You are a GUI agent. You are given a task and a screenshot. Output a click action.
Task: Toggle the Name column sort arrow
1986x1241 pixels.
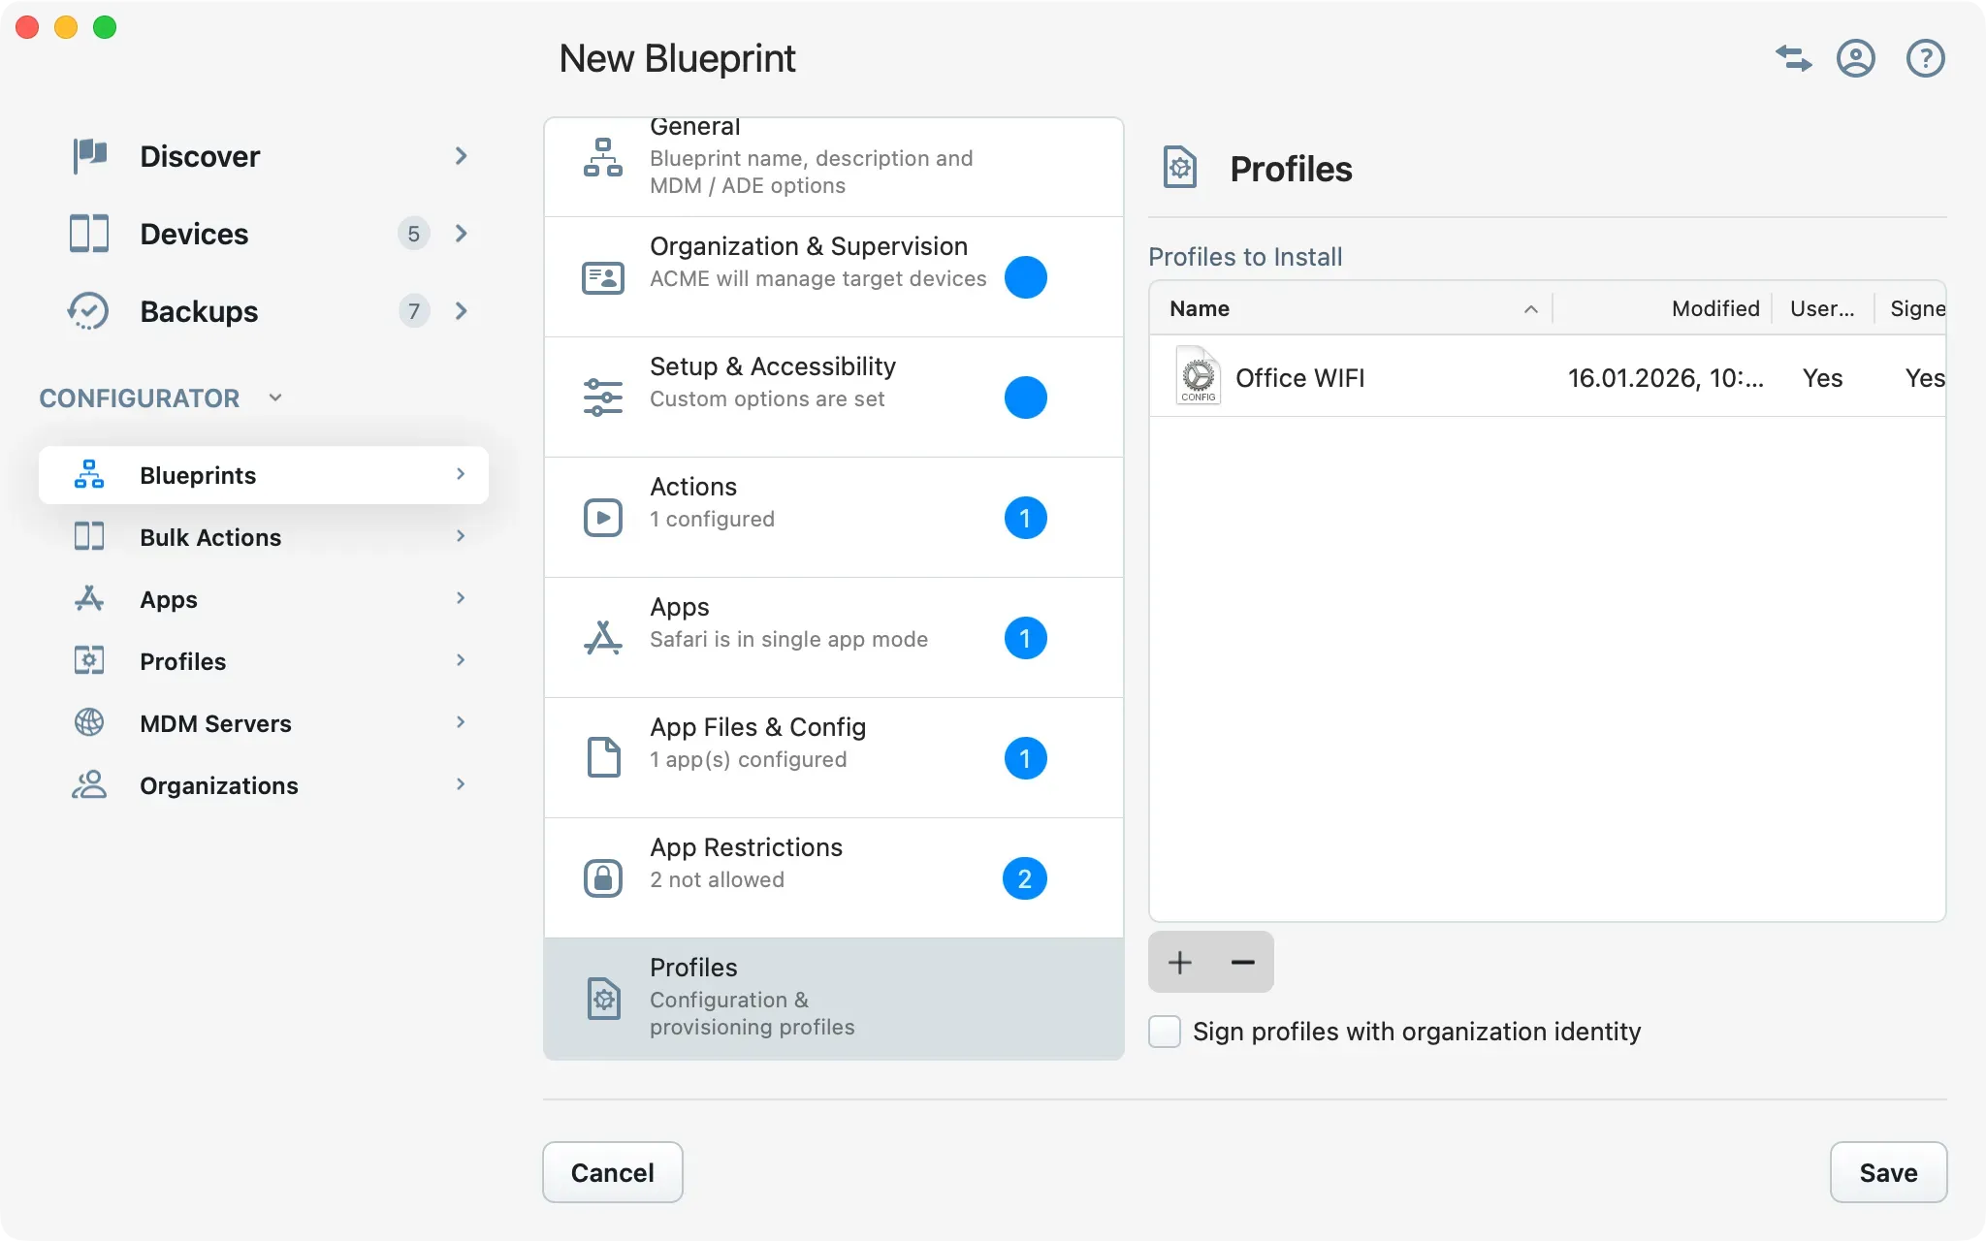pyautogui.click(x=1530, y=308)
